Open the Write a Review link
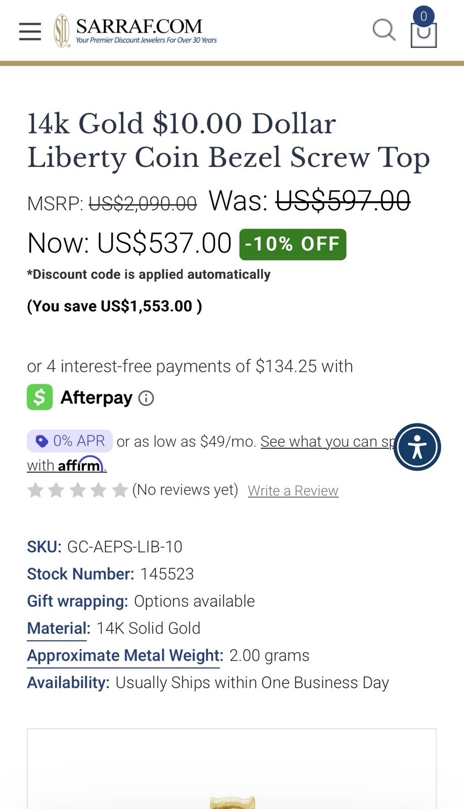Screen dimensions: 464x809 [x=293, y=490]
